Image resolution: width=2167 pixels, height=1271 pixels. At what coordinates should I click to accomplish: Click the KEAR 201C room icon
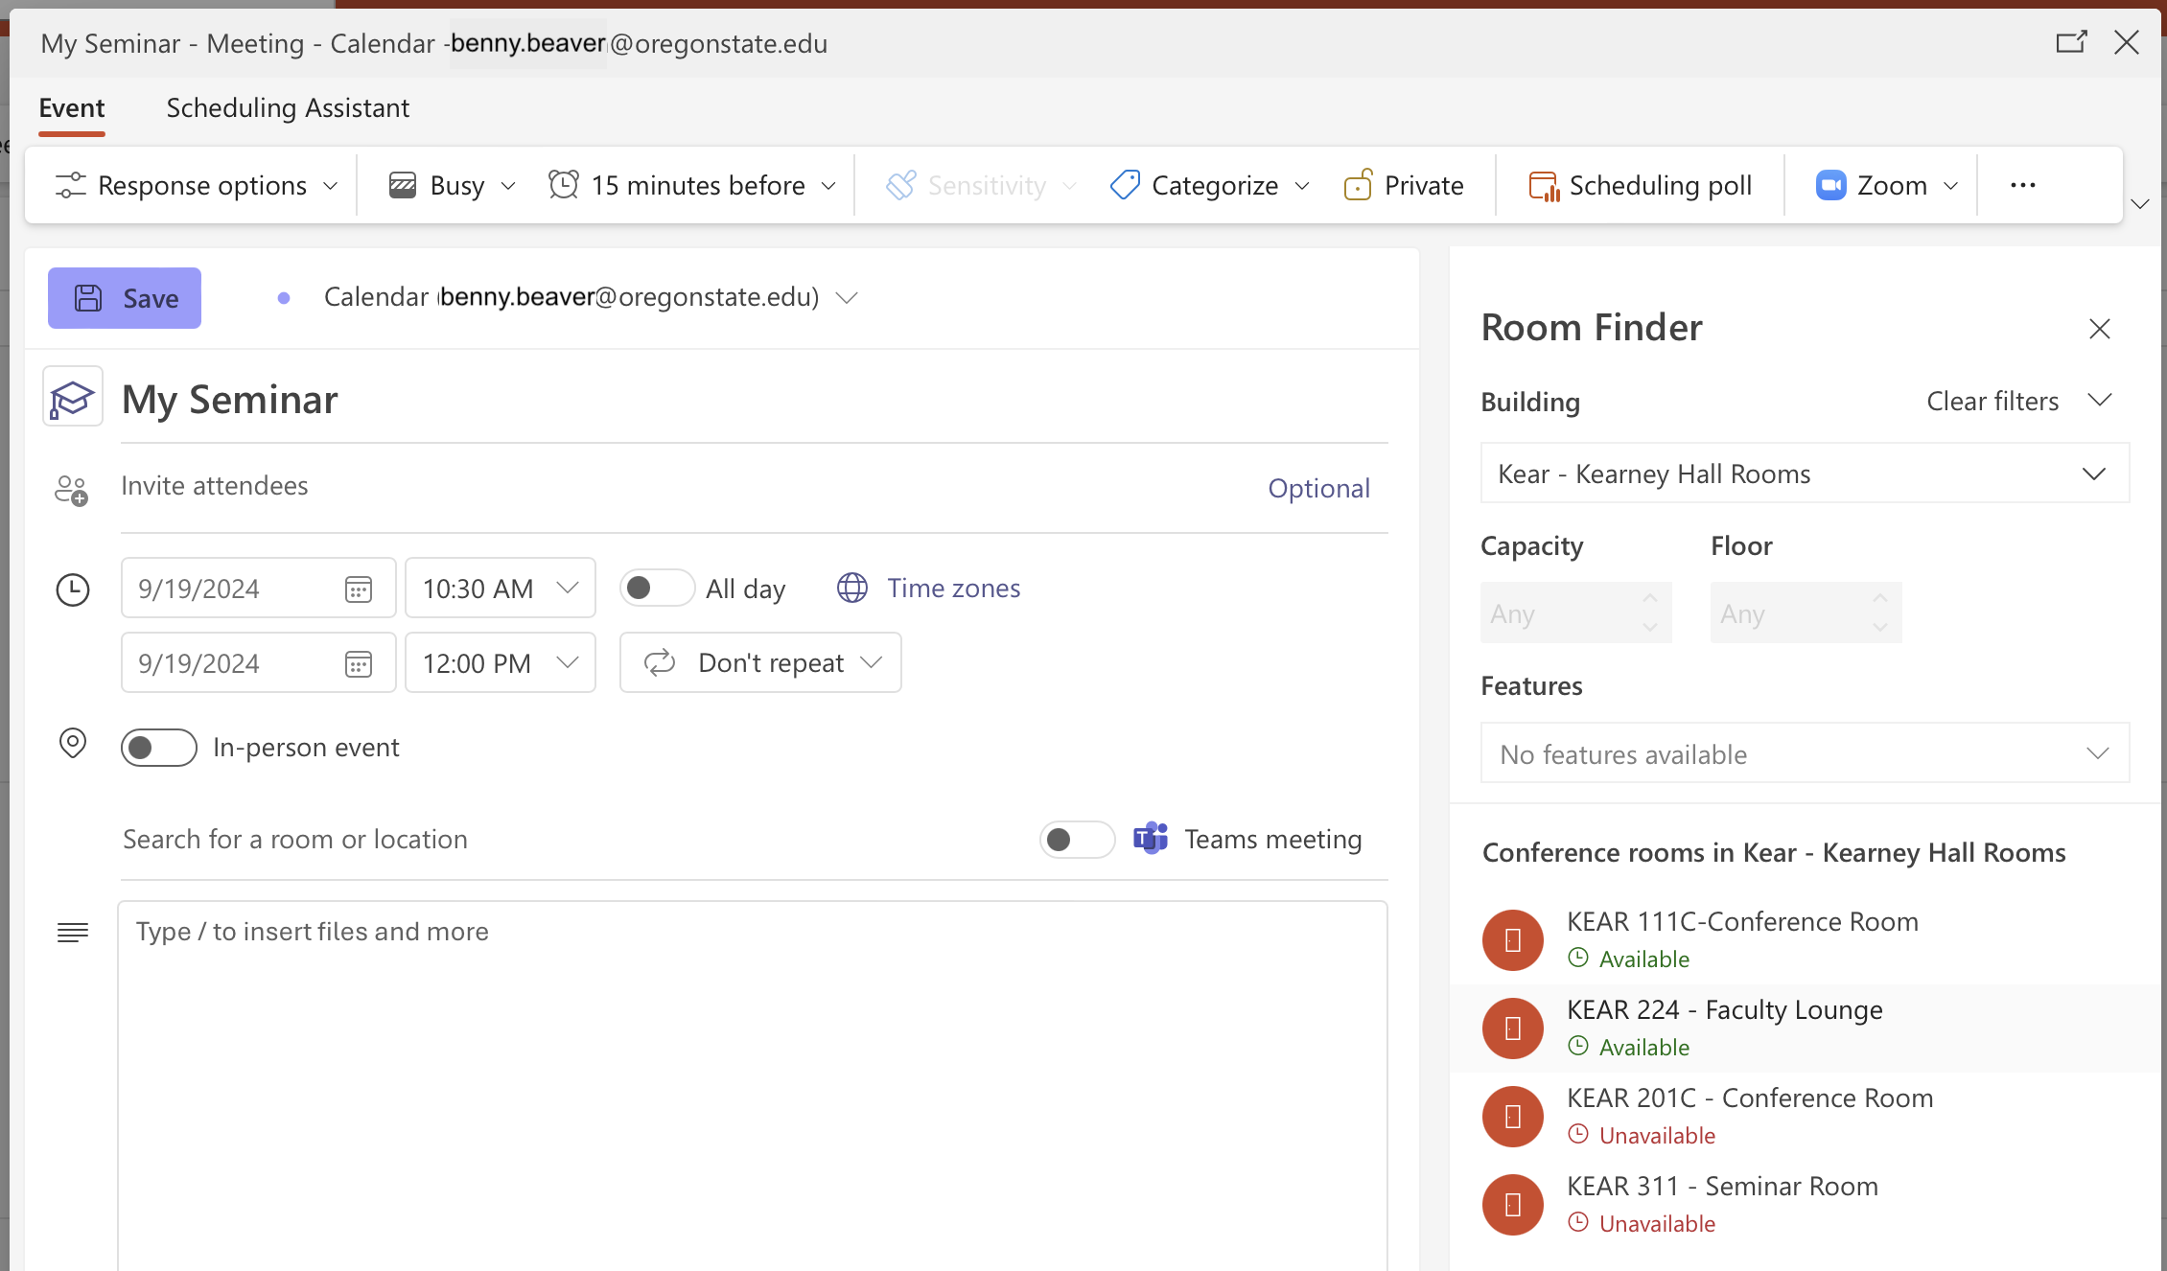(x=1513, y=1117)
